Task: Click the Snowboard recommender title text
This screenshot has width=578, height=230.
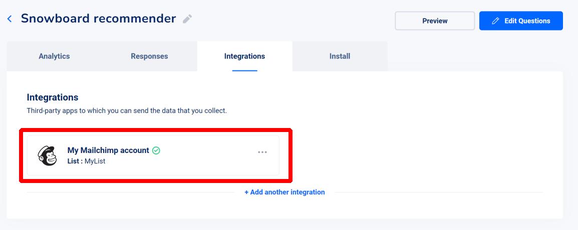Action: pos(99,18)
